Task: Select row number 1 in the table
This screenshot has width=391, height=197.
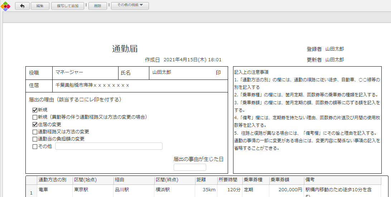Action: point(31,193)
